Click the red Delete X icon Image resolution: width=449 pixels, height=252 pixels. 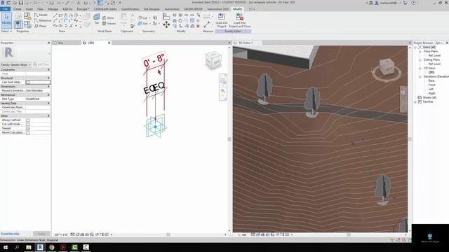coord(198,26)
